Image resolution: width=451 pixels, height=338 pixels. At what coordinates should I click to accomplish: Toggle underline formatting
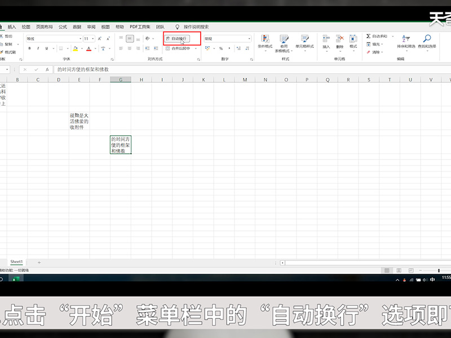tap(47, 48)
